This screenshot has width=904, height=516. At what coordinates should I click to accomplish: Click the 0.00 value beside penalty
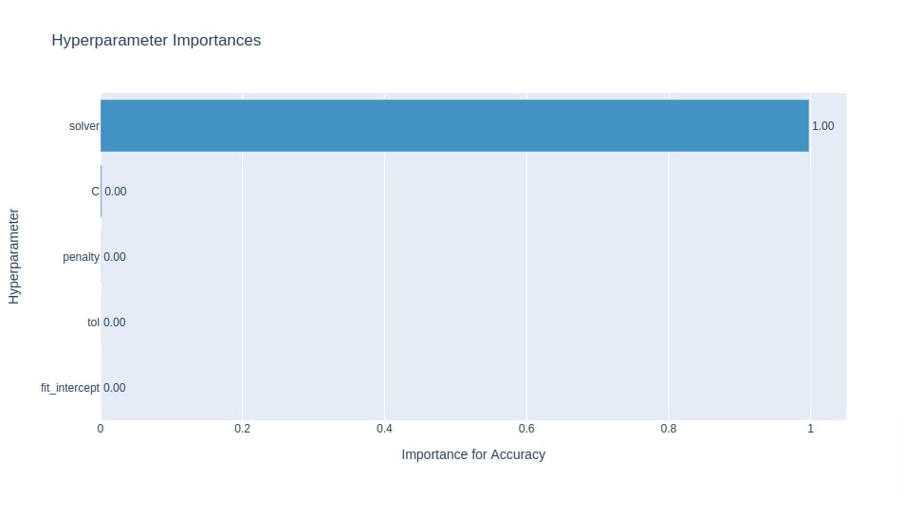pyautogui.click(x=115, y=257)
